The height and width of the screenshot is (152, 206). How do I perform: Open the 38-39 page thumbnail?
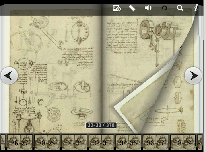(183, 142)
